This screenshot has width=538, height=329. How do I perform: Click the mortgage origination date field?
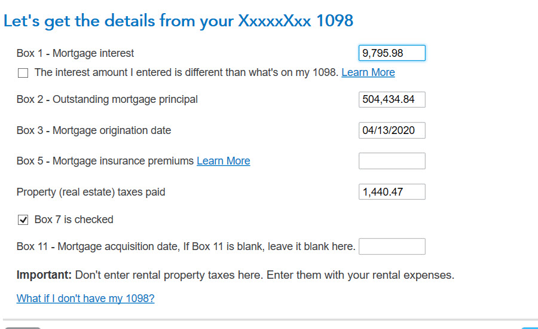[x=392, y=130]
